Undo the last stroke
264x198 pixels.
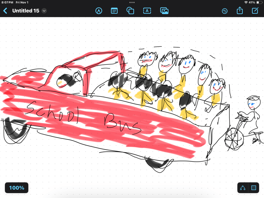coord(225,11)
